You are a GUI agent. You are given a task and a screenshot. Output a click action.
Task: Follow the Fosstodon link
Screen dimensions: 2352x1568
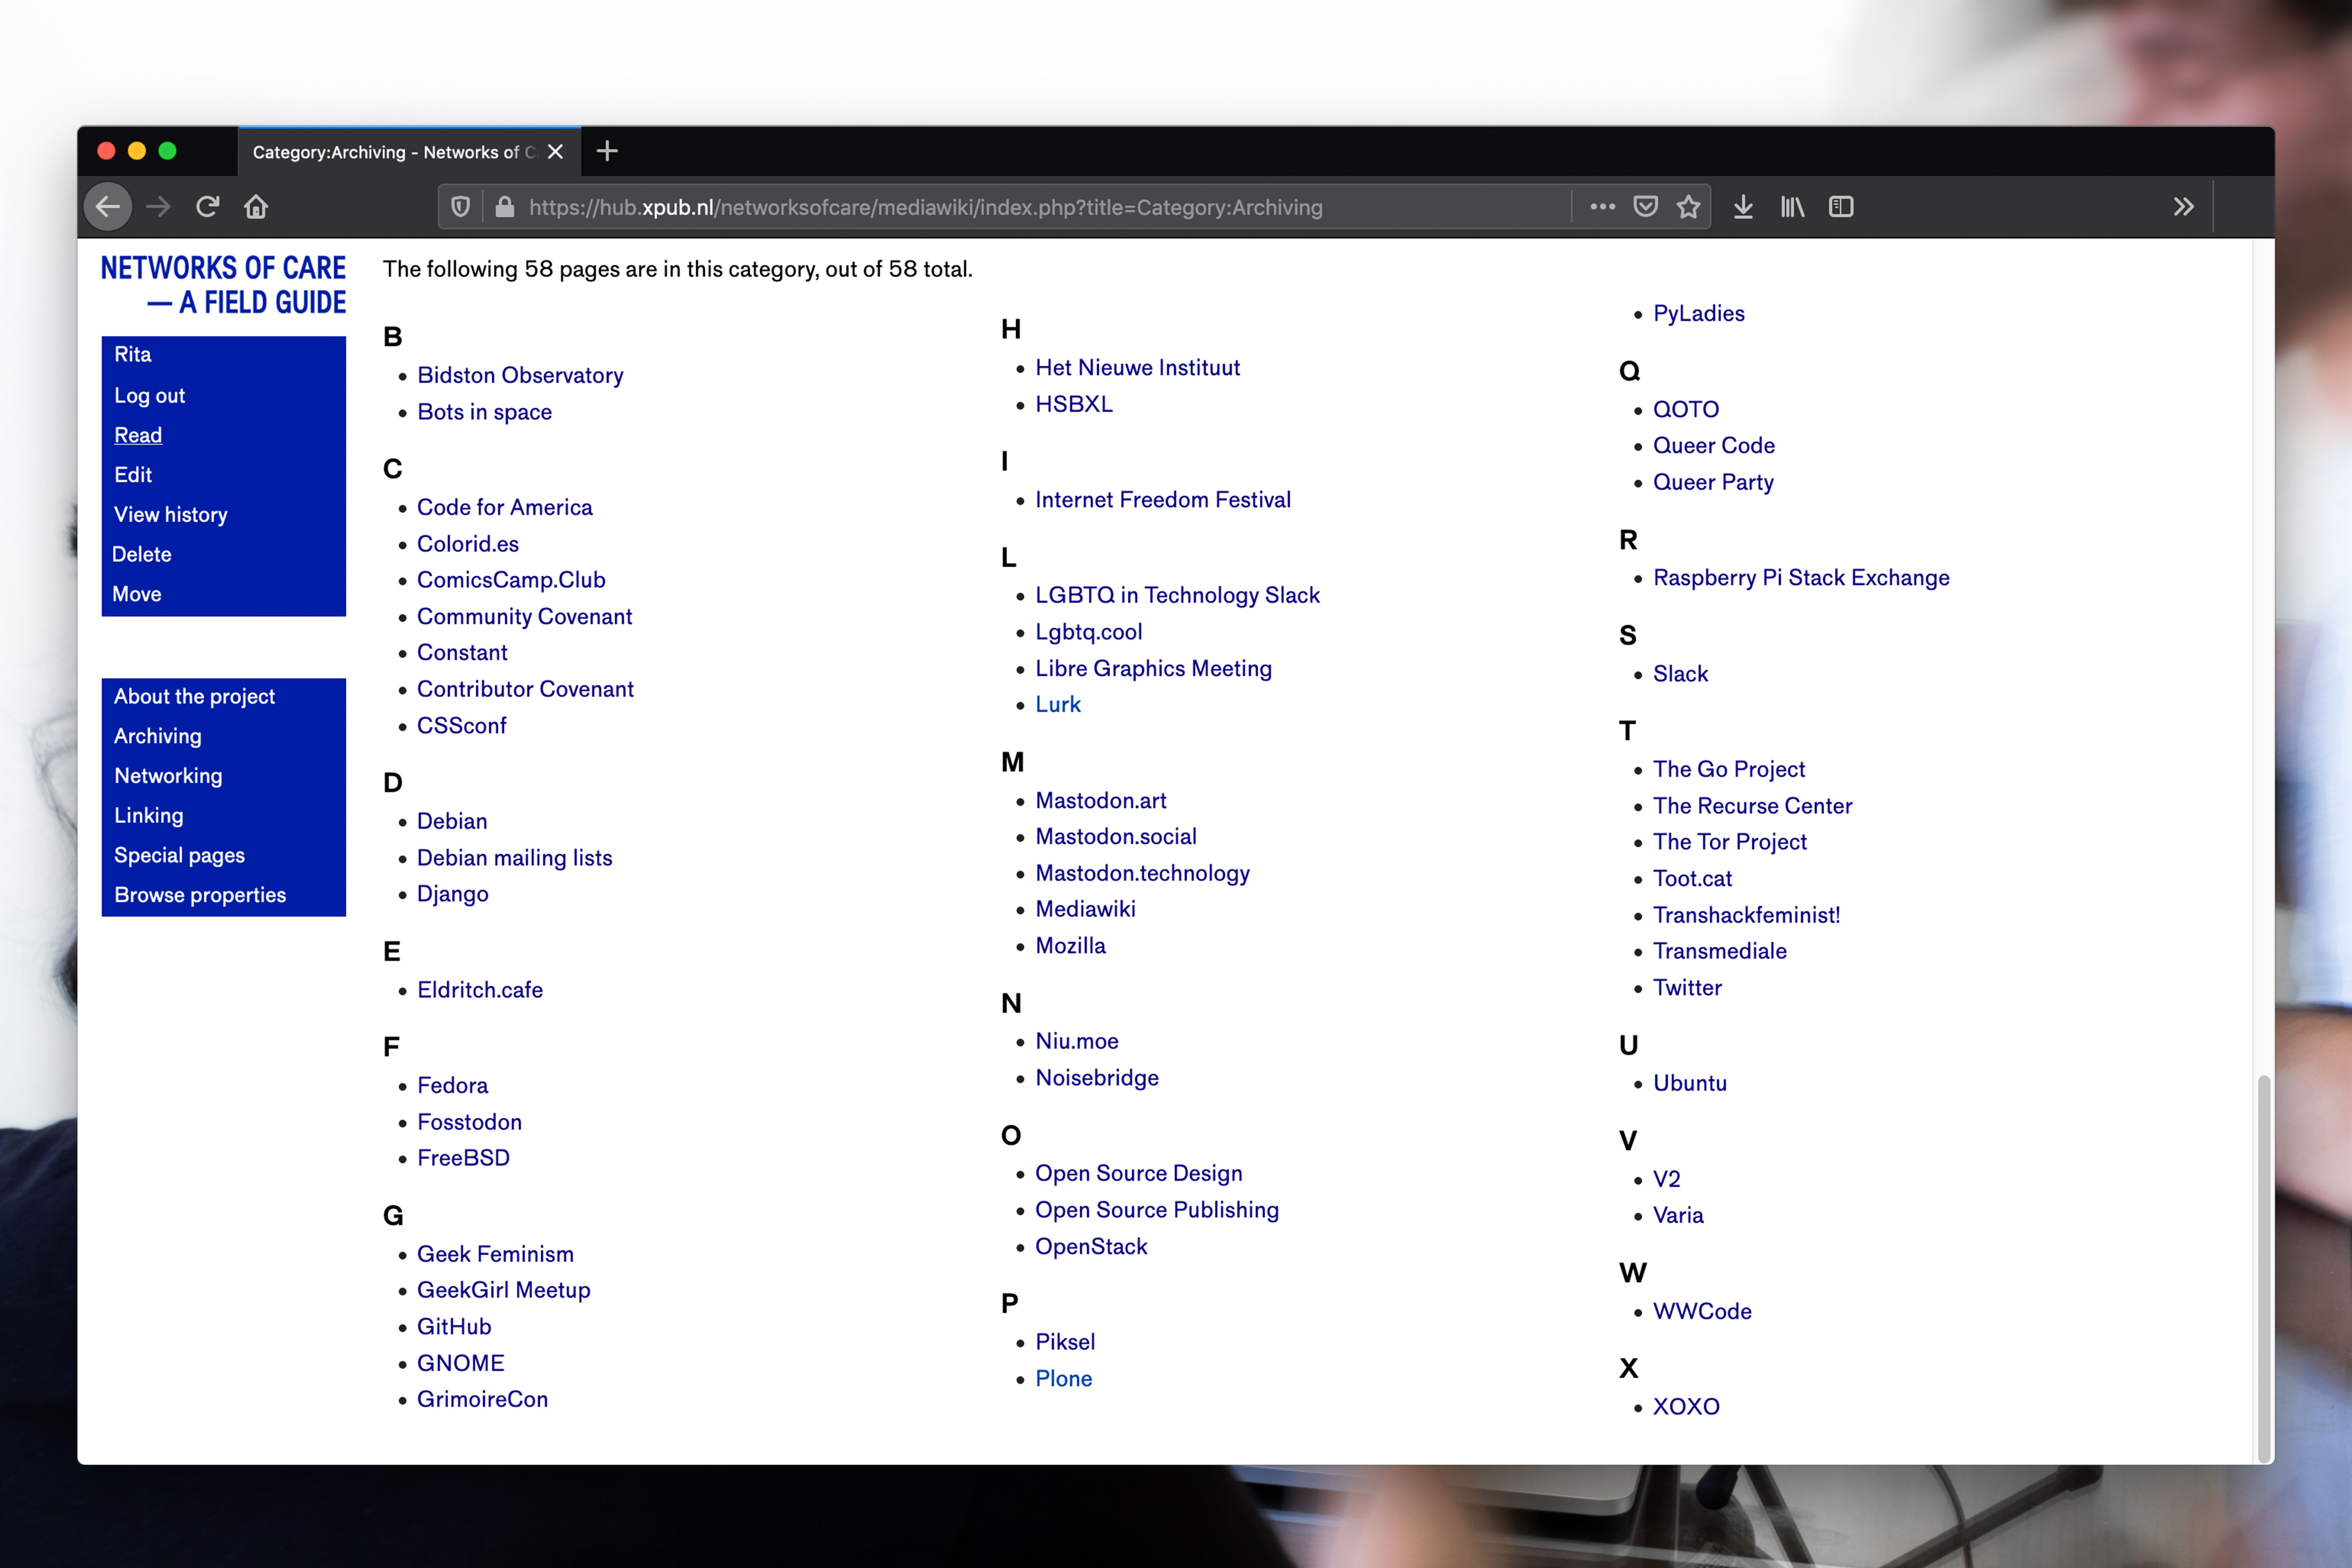[469, 1122]
